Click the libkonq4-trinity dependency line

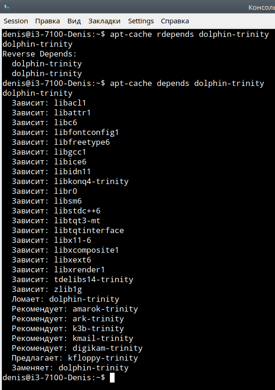point(70,181)
